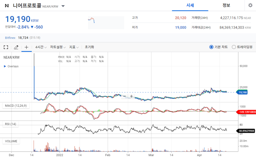Click the Bitfinex price 18,724
The image size is (256, 158).
click(23, 38)
